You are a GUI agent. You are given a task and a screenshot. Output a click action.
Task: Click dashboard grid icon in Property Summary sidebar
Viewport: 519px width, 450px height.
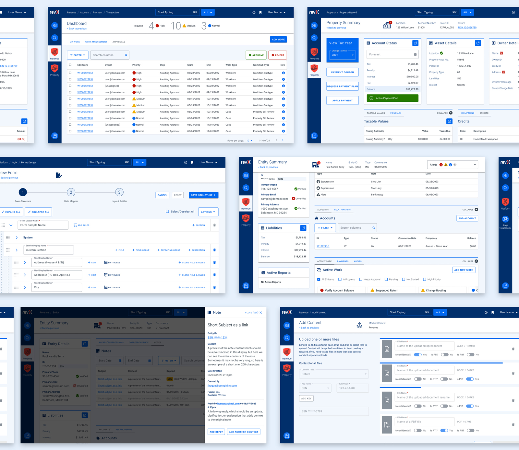(314, 26)
